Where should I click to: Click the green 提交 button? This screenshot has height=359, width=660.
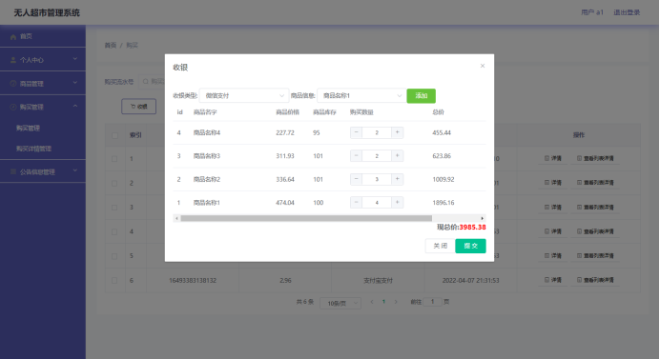[470, 246]
